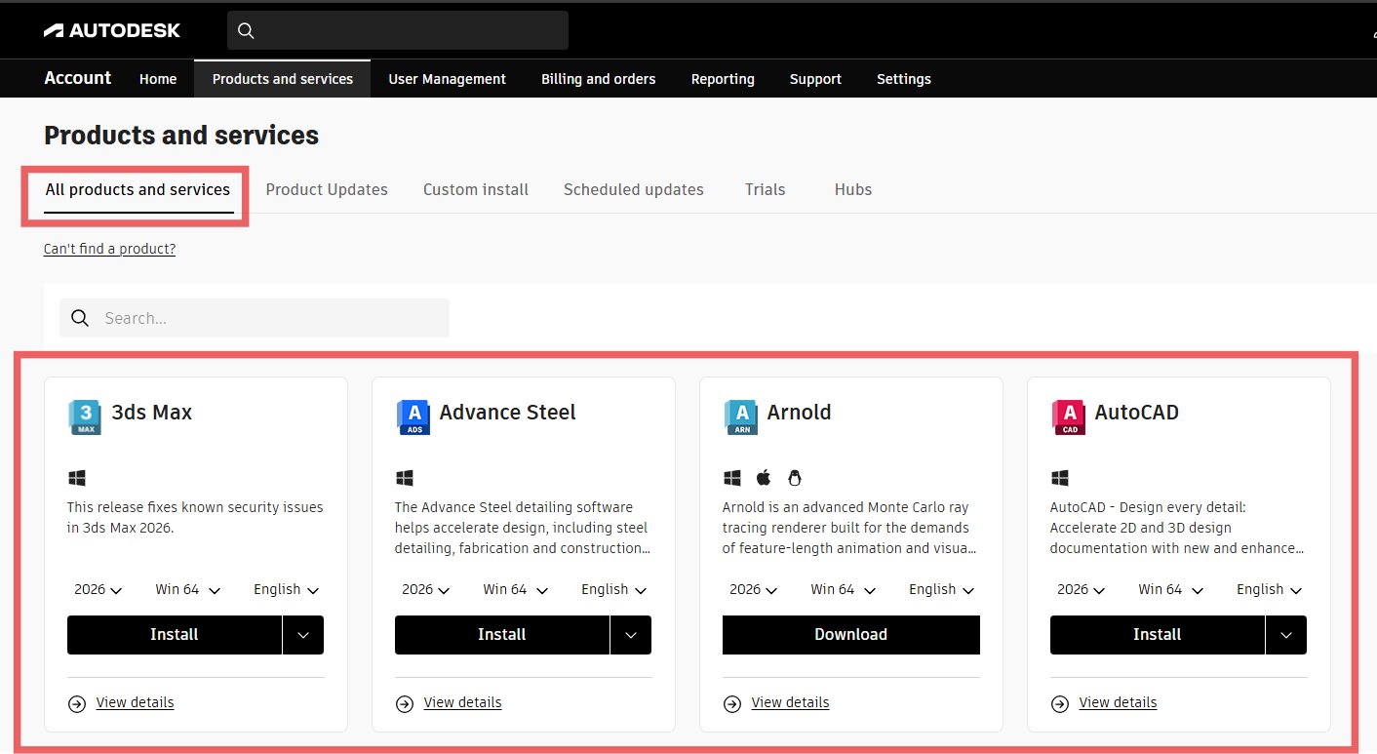Click the magnifier icon in top search bar

(x=246, y=31)
